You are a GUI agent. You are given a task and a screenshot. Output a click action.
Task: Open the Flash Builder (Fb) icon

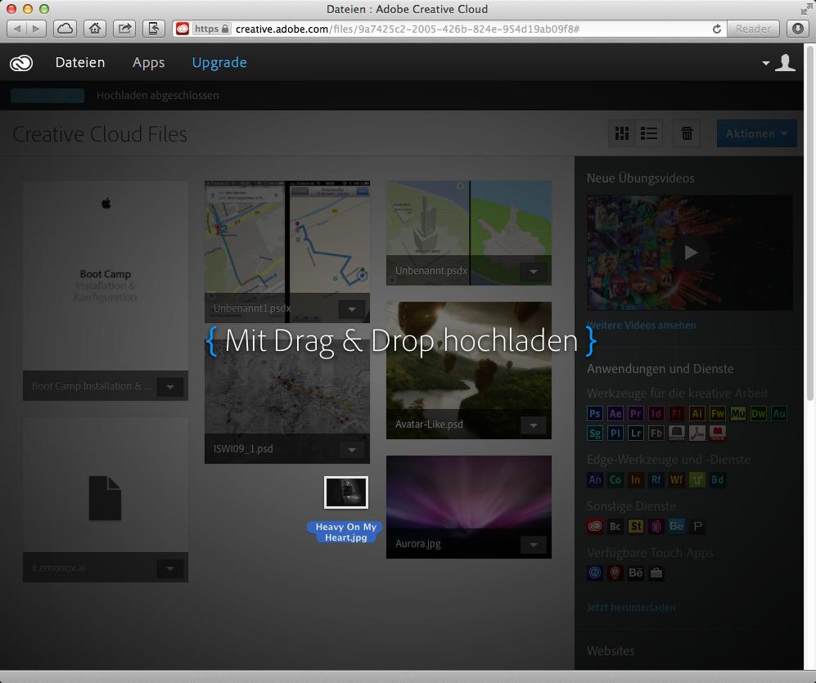656,434
